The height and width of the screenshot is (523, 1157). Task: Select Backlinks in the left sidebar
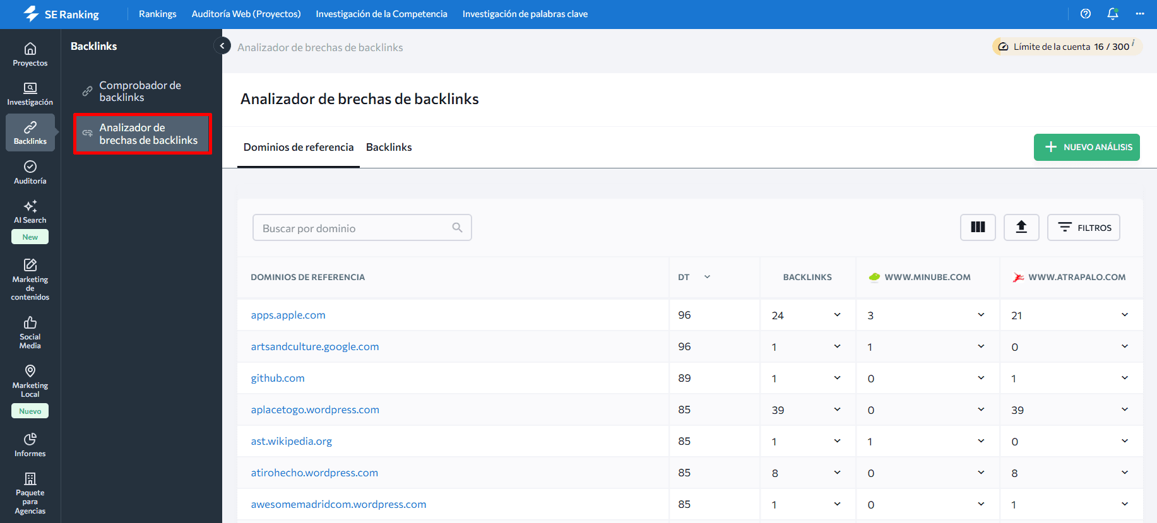click(x=30, y=132)
